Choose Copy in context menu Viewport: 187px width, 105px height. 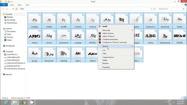(116, 53)
